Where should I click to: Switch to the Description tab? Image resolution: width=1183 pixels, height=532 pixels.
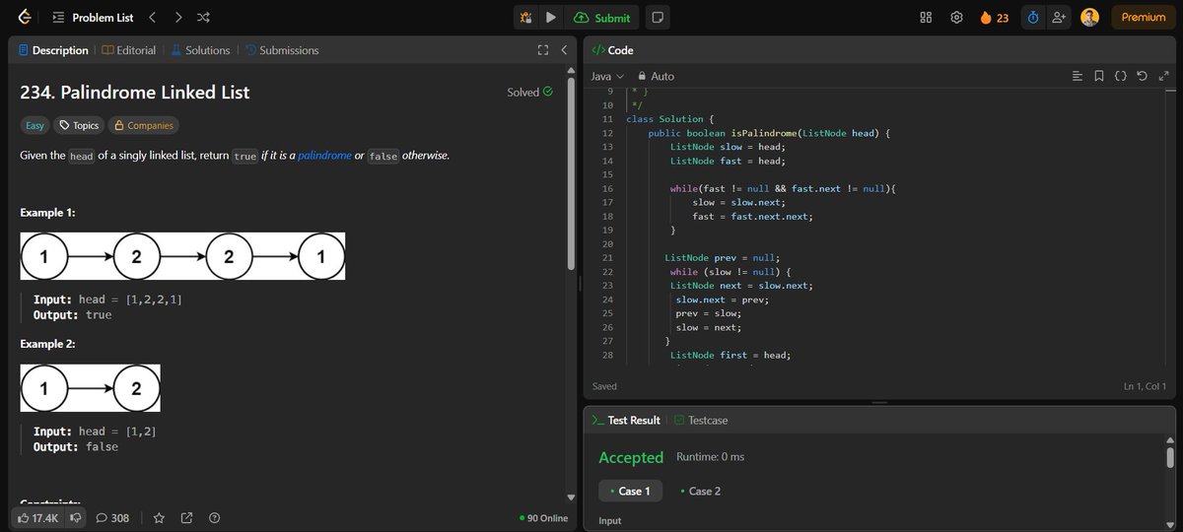(x=52, y=50)
